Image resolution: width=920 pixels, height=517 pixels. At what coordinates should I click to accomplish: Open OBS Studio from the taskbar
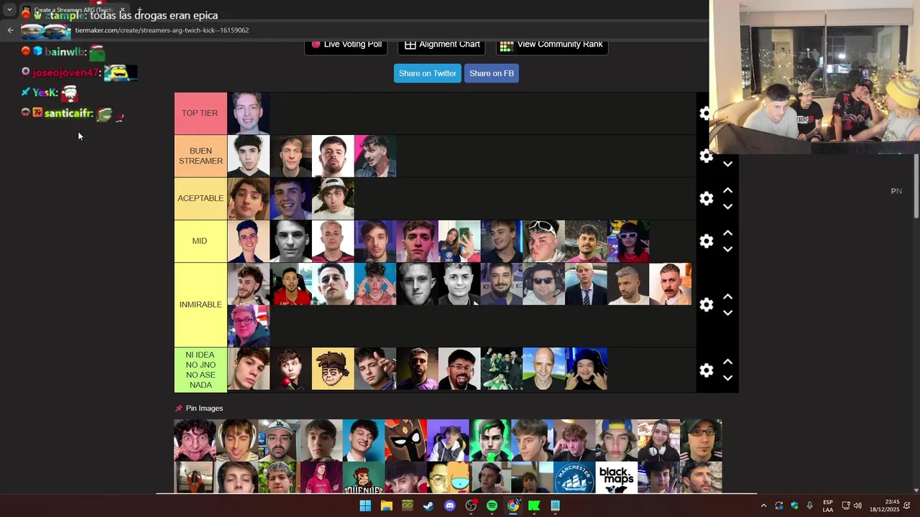pyautogui.click(x=471, y=506)
